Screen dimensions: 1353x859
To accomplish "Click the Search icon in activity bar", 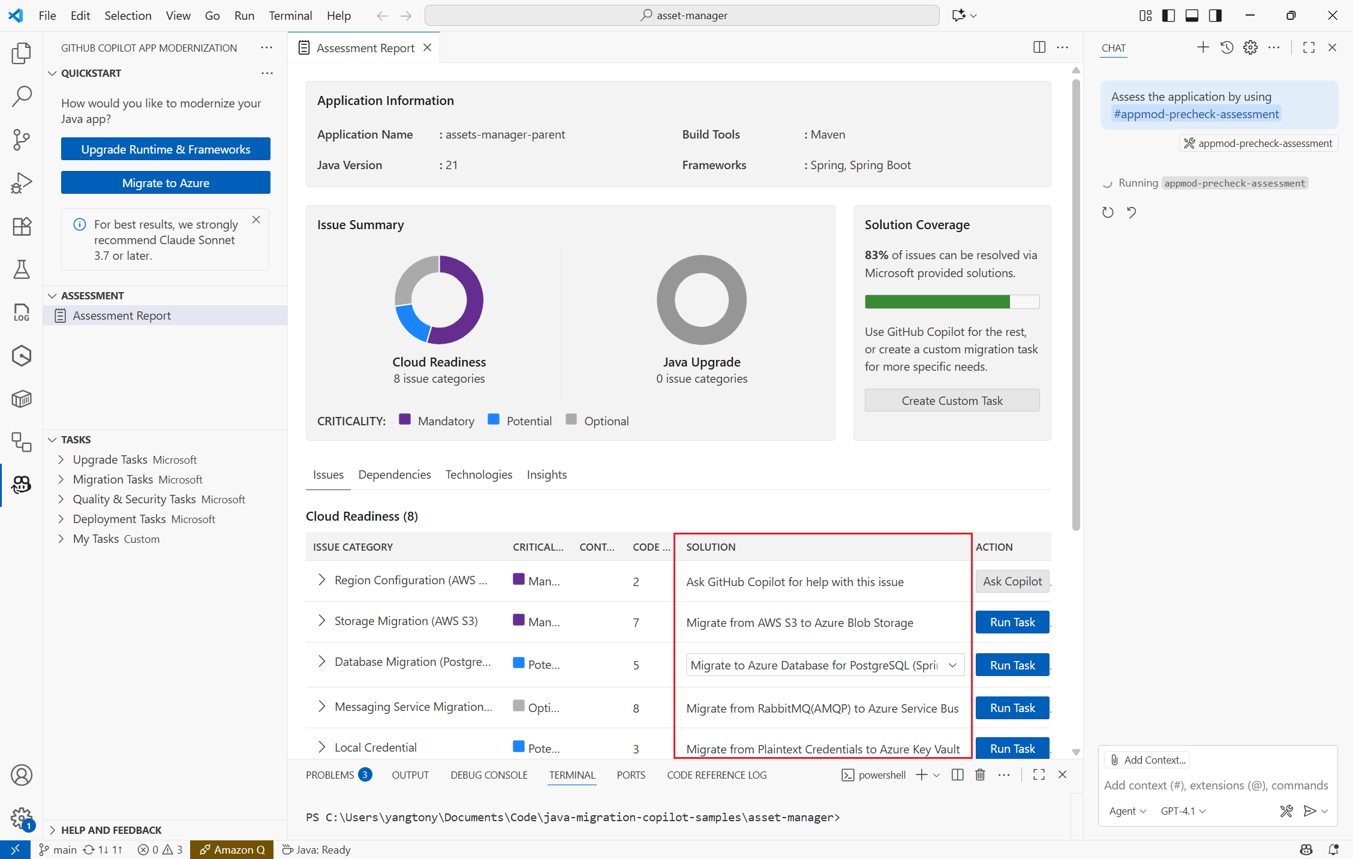I will 22,96.
